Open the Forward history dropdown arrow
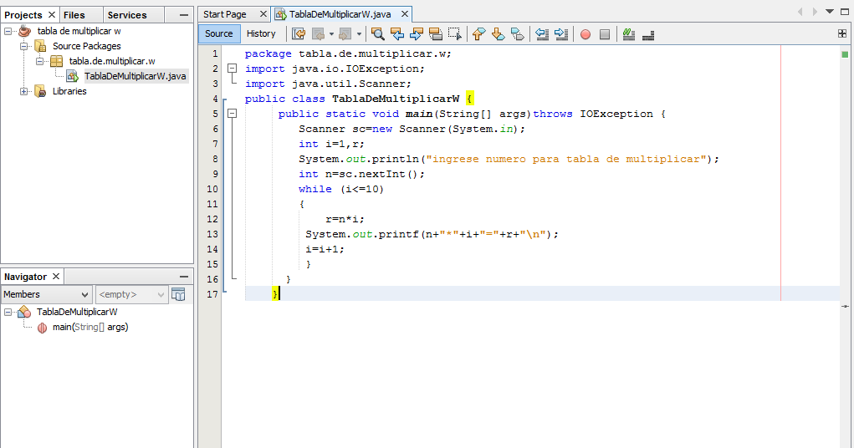The height and width of the screenshot is (448, 854). point(359,33)
